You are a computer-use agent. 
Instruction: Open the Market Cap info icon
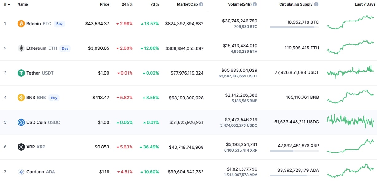point(201,4)
